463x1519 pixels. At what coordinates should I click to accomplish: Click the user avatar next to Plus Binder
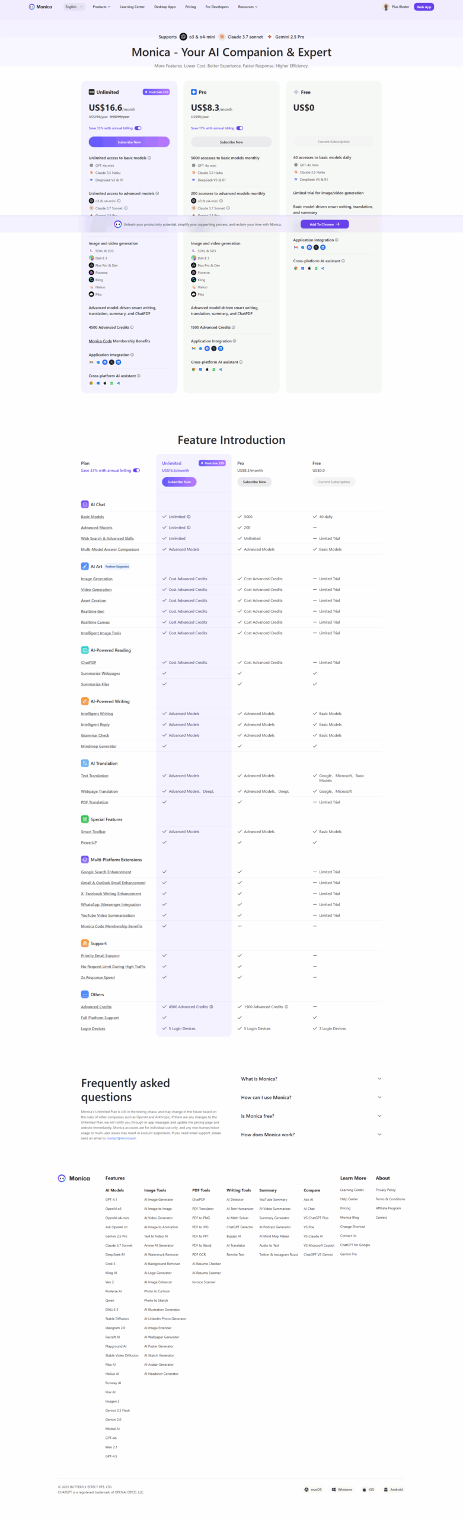386,7
